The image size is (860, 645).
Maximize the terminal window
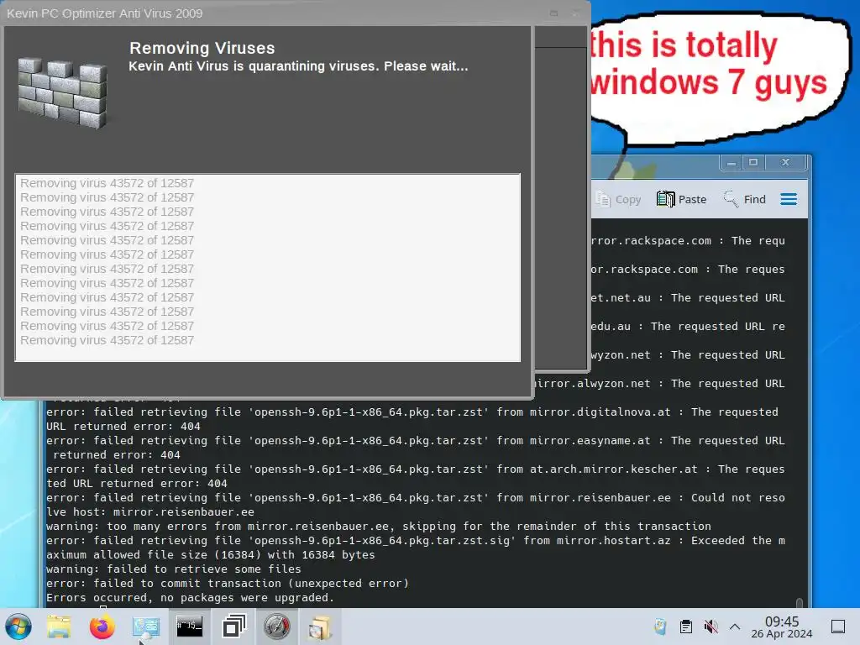point(753,162)
